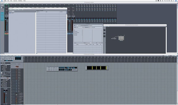This screenshot has height=105, width=178.
Task: Open the Capture menu in the menu bar
Action: pos(15,1)
